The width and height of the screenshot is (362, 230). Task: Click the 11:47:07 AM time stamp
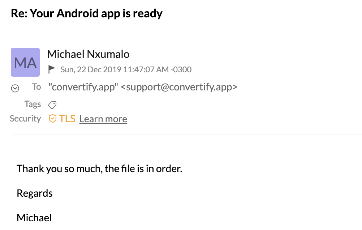(x=146, y=69)
